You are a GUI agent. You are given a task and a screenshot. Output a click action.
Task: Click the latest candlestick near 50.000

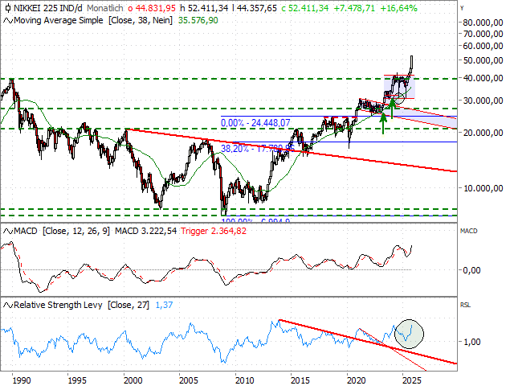pos(411,64)
